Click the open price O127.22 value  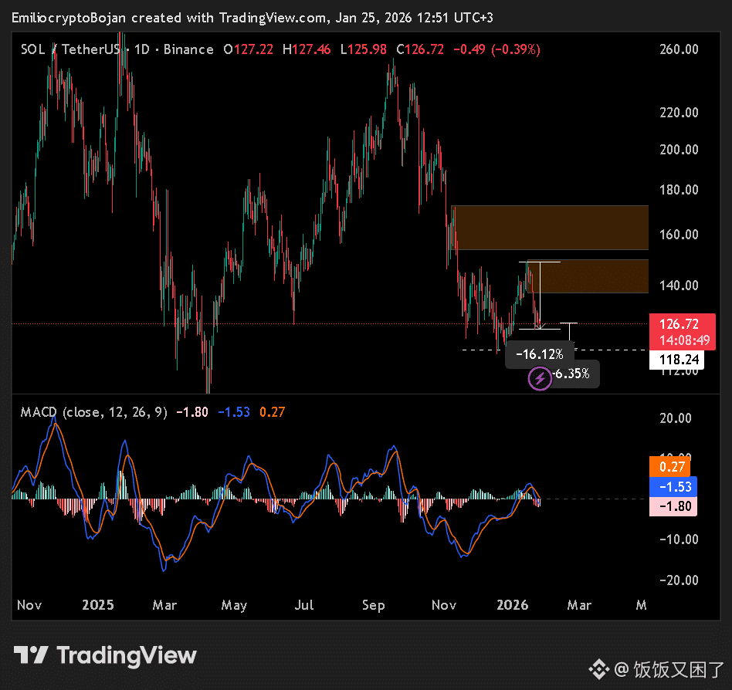click(248, 49)
